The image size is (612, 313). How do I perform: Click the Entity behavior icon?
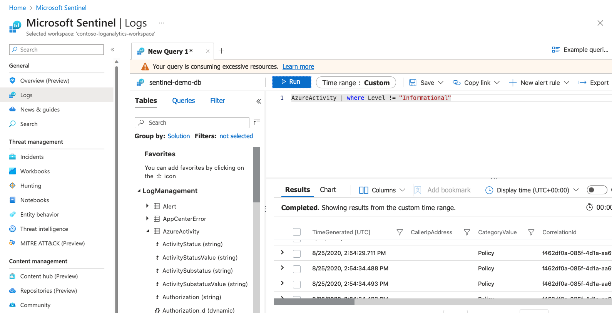click(12, 214)
